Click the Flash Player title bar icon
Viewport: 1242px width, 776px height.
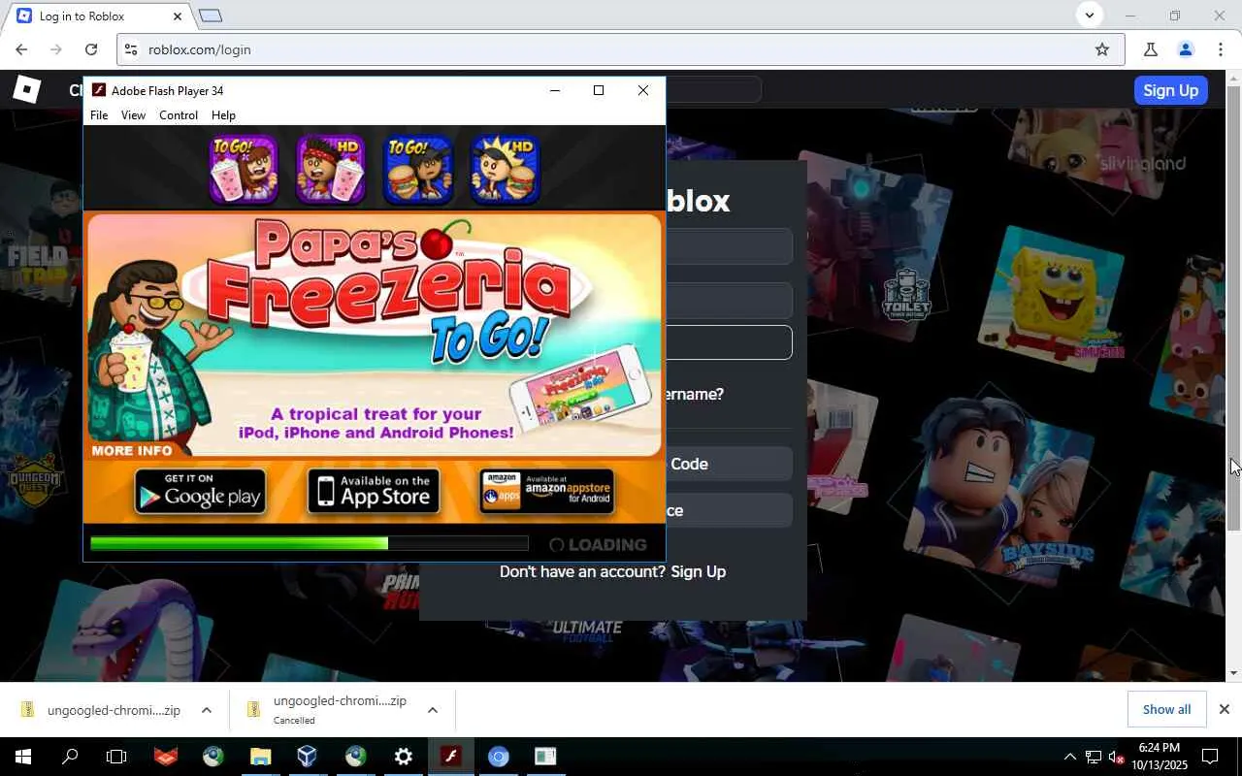click(x=99, y=90)
